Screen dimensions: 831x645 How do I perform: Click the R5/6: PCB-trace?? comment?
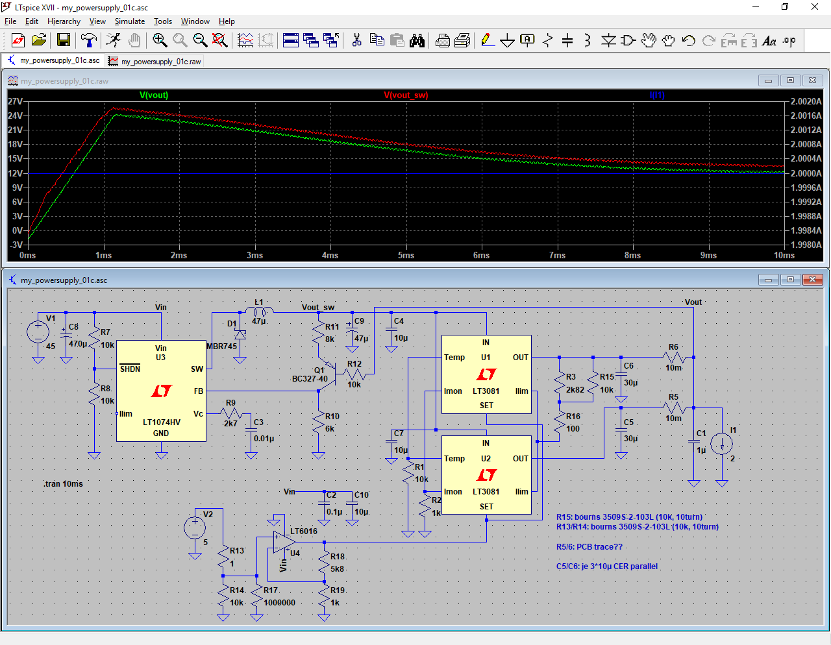tap(589, 547)
